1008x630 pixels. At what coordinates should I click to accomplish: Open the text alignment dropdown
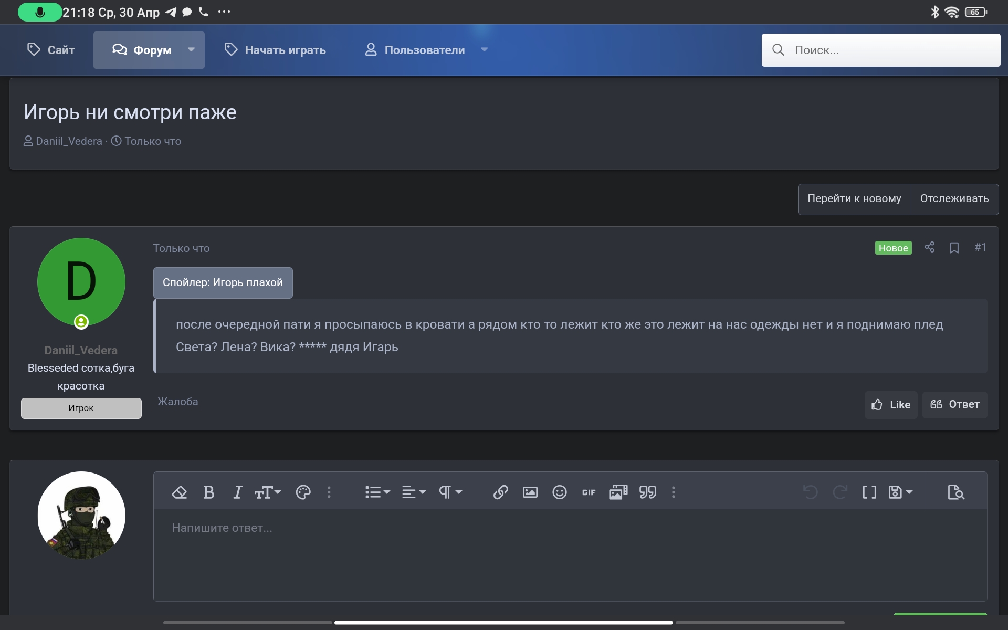pos(414,492)
